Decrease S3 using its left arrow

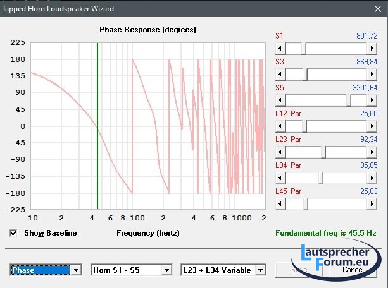click(x=279, y=75)
